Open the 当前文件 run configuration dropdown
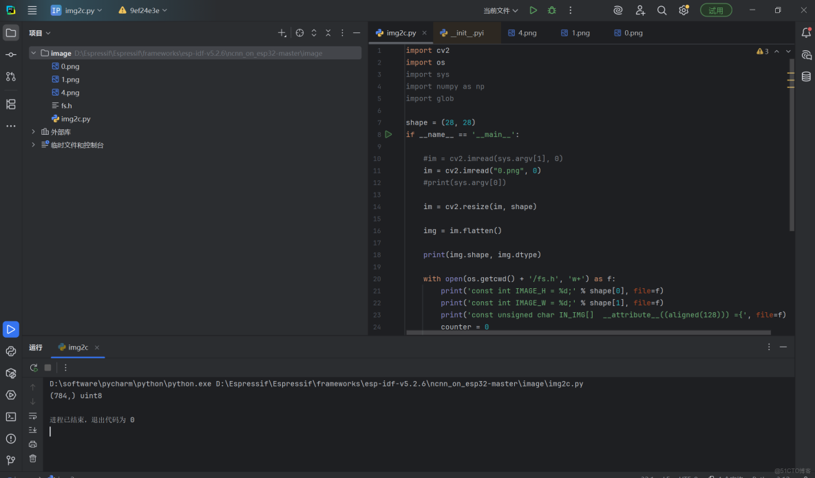Viewport: 815px width, 478px height. (x=500, y=10)
